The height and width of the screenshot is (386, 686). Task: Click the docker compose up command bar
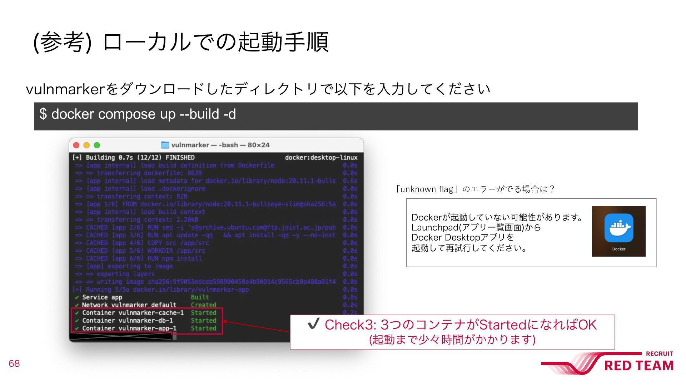point(336,116)
